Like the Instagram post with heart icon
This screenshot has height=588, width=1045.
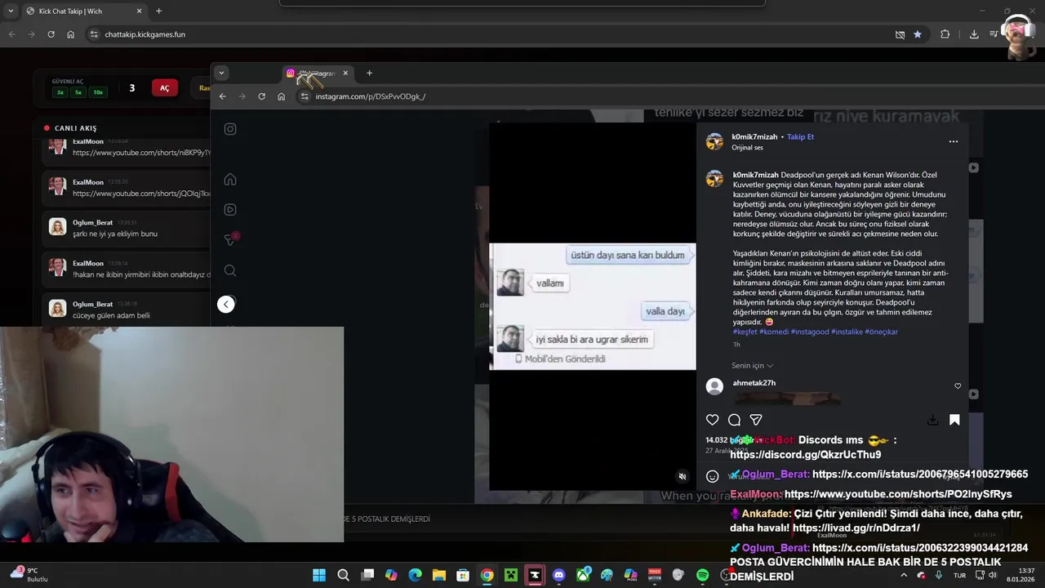click(712, 420)
